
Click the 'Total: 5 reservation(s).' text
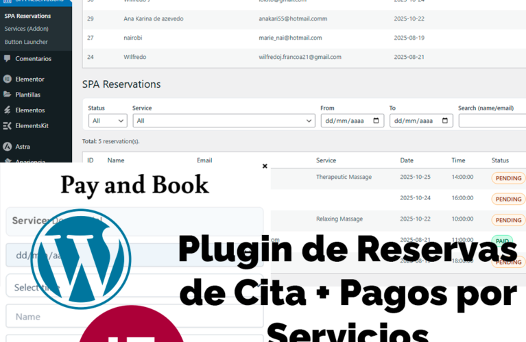(x=110, y=141)
